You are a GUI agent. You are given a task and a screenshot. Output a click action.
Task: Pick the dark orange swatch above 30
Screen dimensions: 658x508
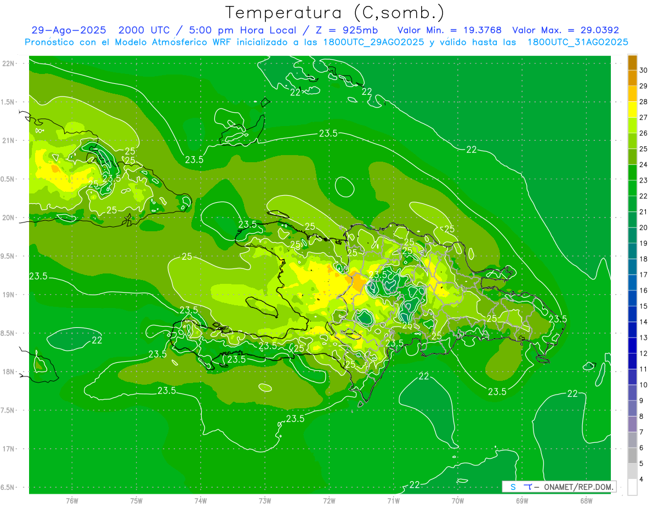tap(632, 62)
